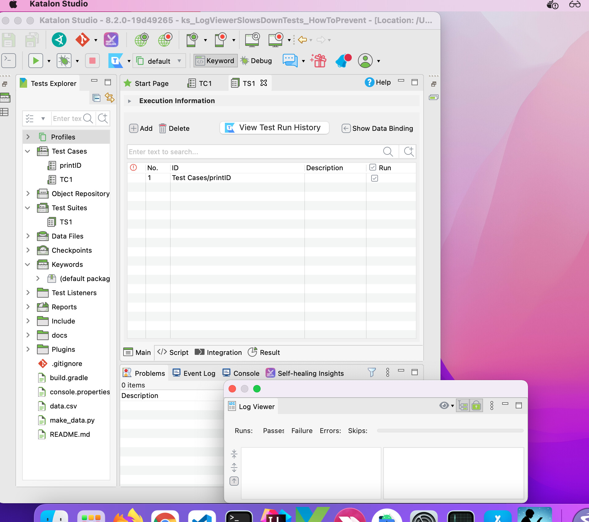
Task: Click the Log Viewer progress bar
Action: pos(450,431)
